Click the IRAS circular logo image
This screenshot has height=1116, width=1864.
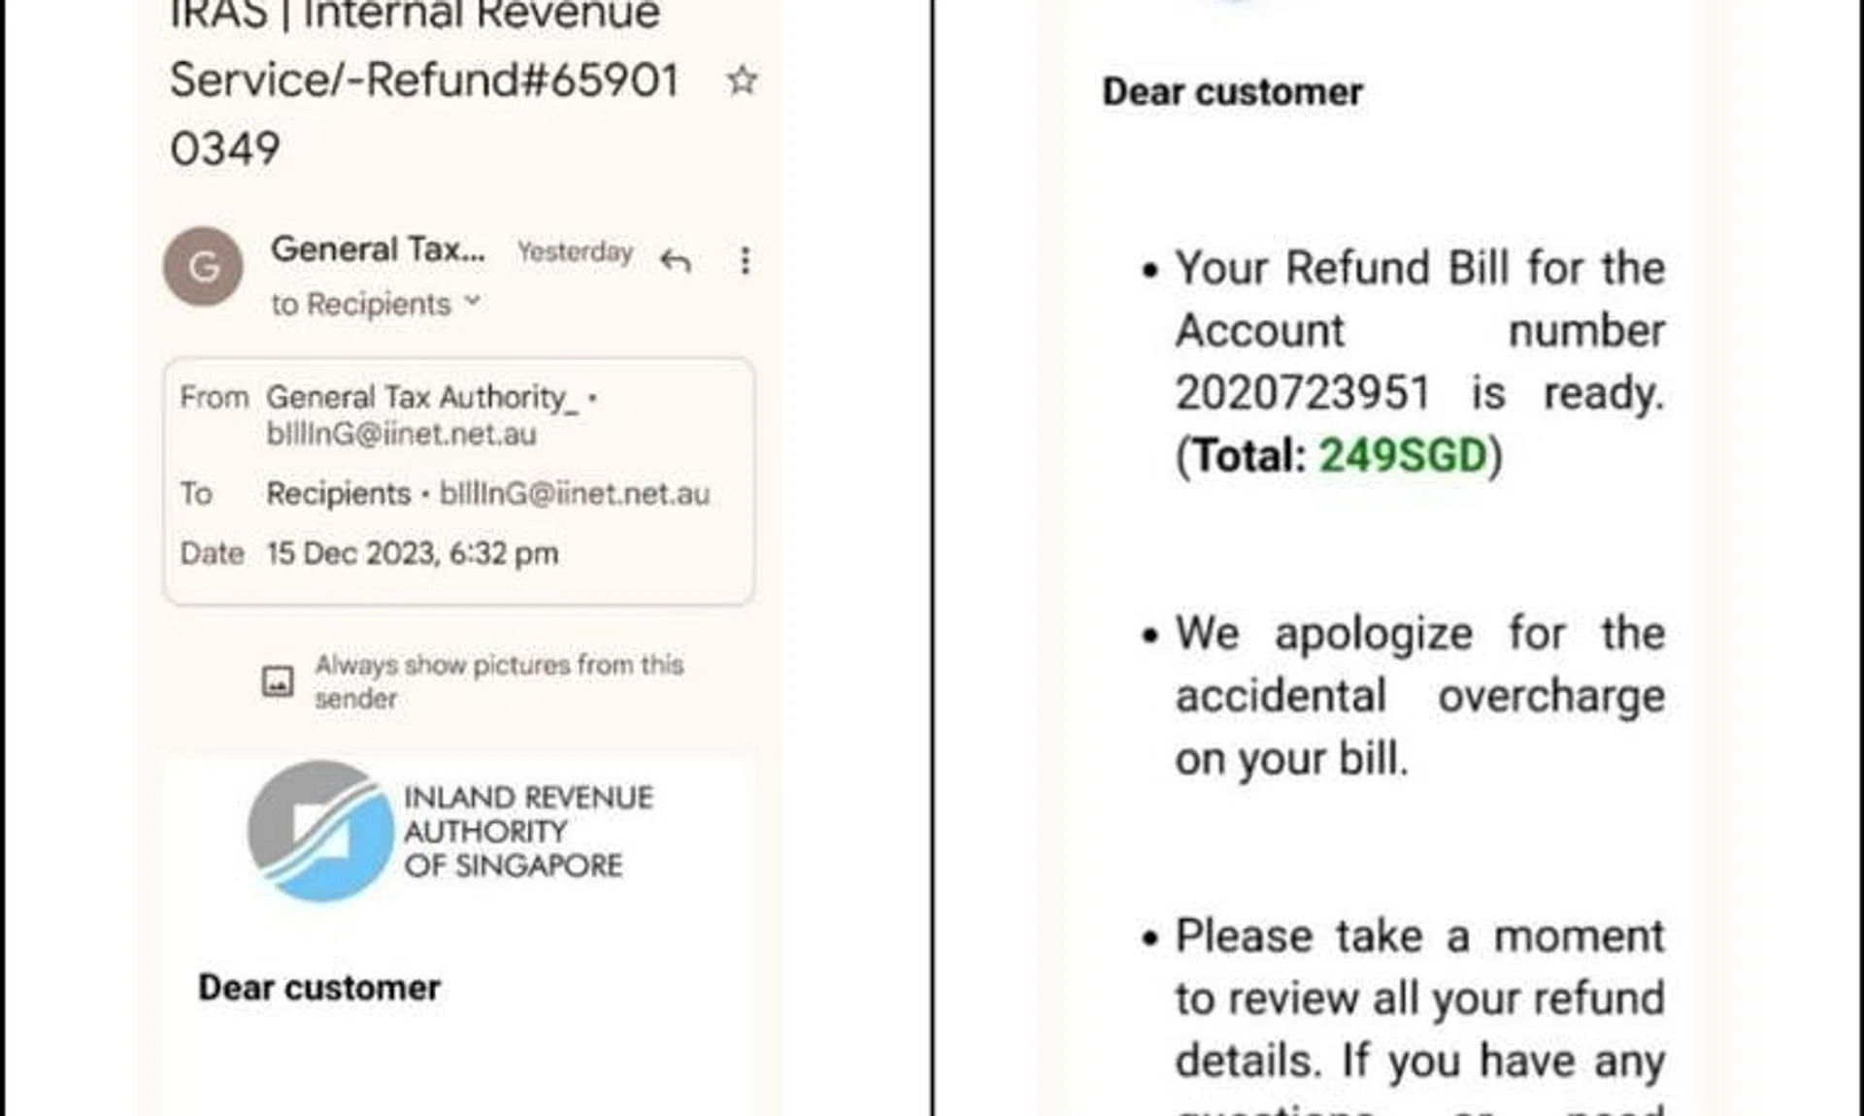click(320, 831)
